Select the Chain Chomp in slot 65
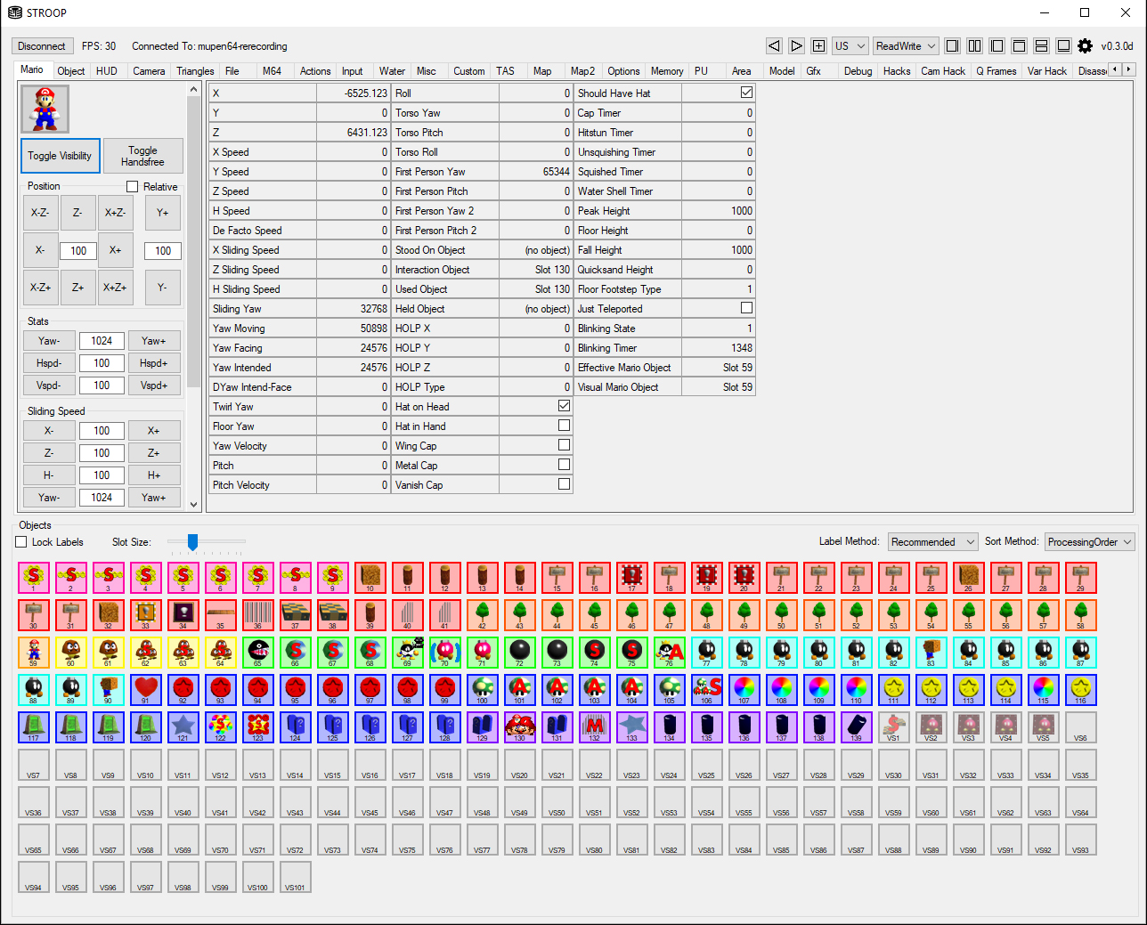This screenshot has height=925, width=1147. [258, 653]
